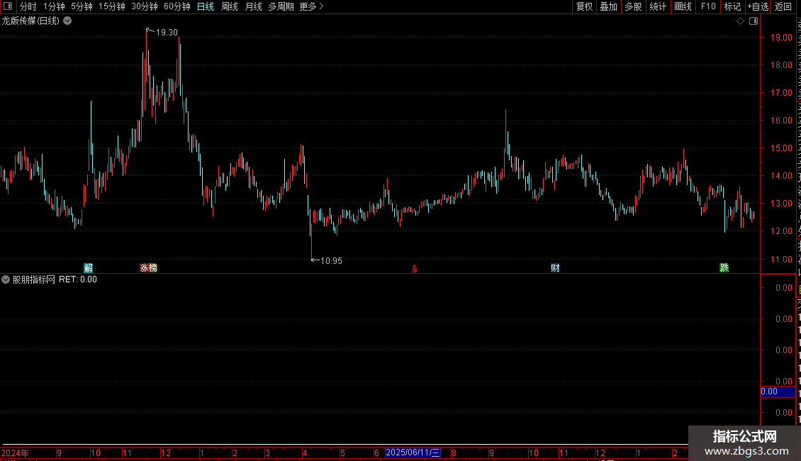The image size is (801, 461).
Task: Open the 多股 multi-stock view
Action: [x=634, y=6]
